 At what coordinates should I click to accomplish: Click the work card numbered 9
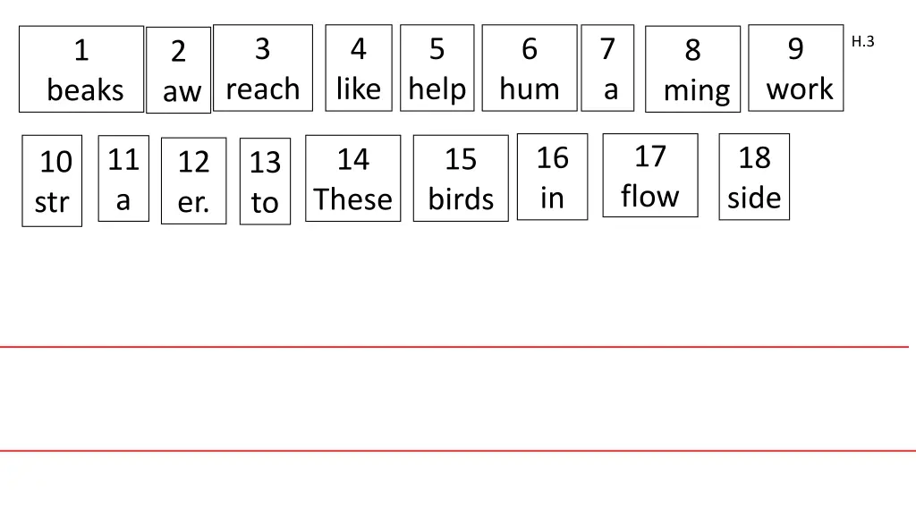[796, 68]
